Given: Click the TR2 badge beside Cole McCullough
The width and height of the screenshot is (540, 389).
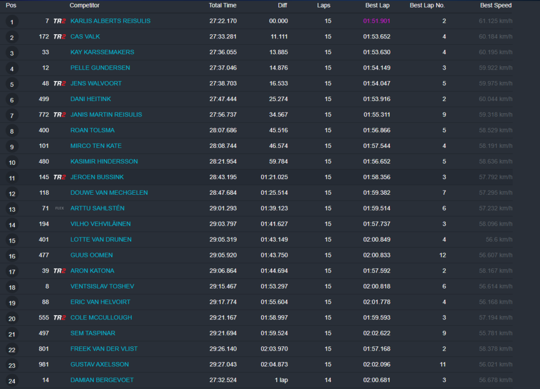Looking at the screenshot, I should (x=60, y=318).
